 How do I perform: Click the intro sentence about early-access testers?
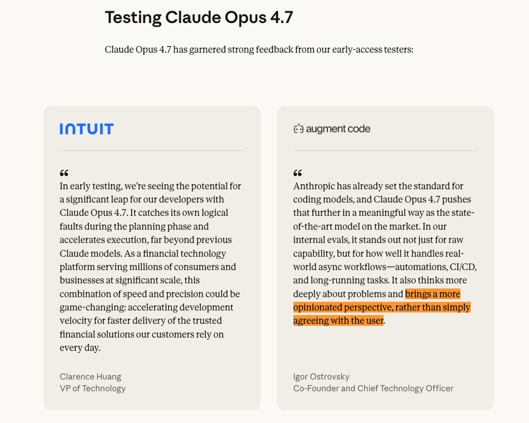(x=258, y=49)
